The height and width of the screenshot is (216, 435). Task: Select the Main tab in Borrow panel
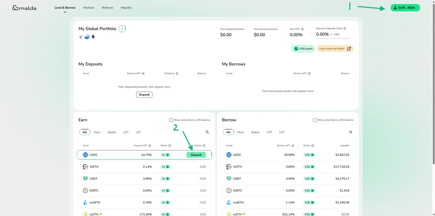241,132
